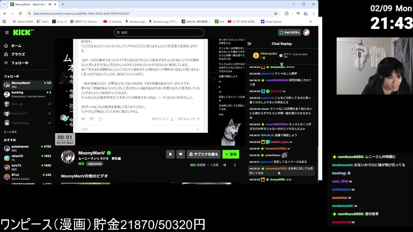Click the green 登録 button
This screenshot has height=232, width=413.
click(x=231, y=154)
